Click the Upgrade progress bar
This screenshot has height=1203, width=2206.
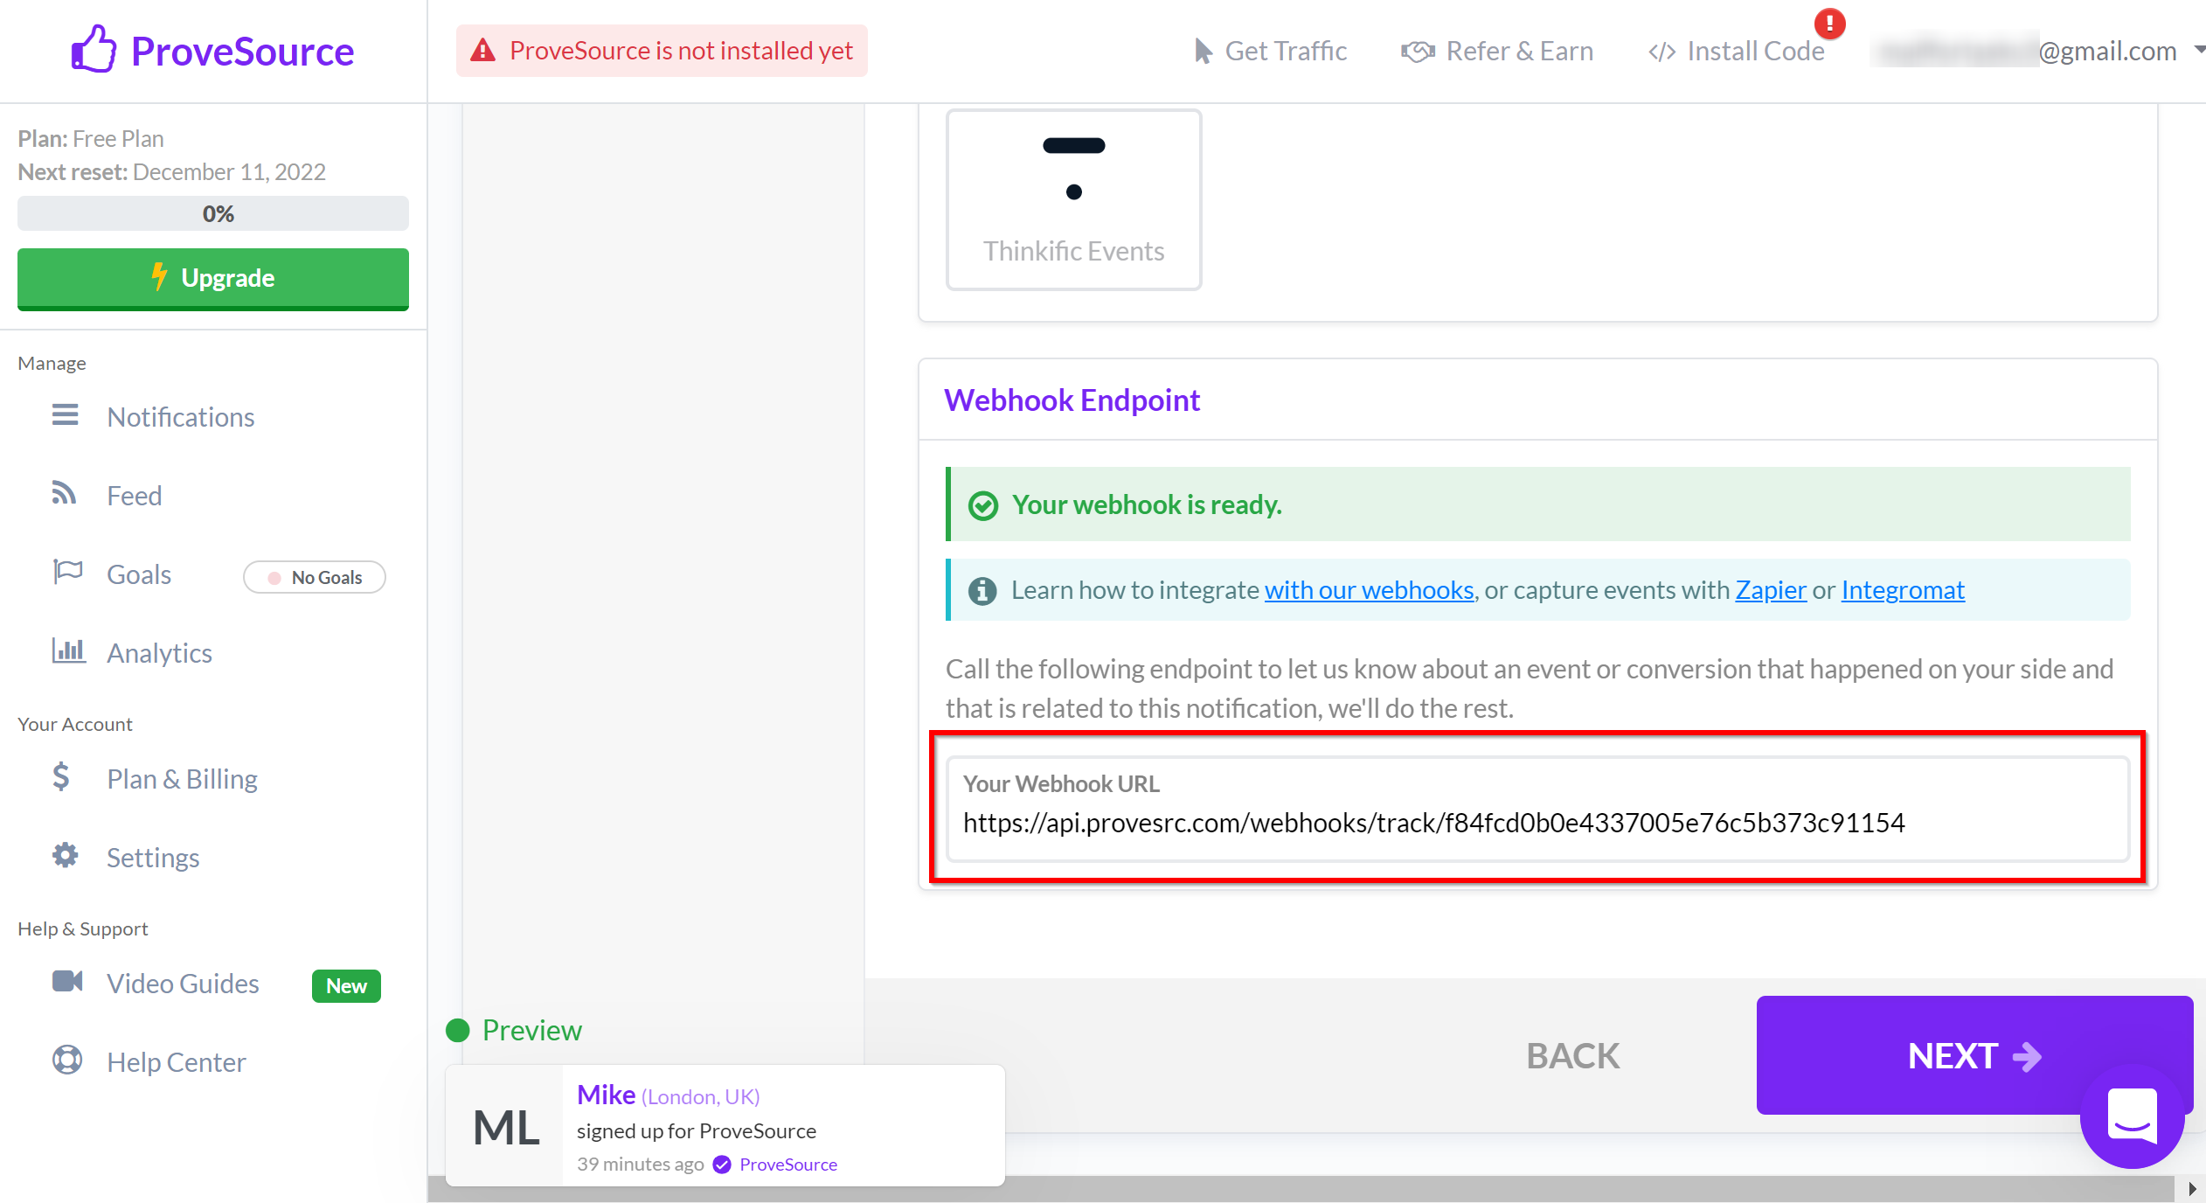tap(213, 213)
